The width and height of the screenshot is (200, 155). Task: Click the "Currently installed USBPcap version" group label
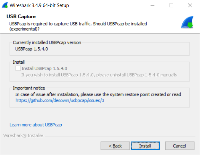point(47,43)
